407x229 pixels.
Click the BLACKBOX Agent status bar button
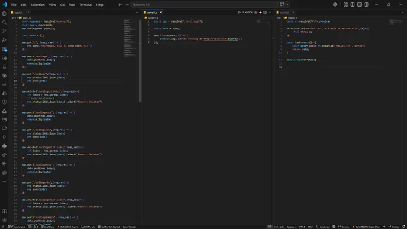click(68, 227)
